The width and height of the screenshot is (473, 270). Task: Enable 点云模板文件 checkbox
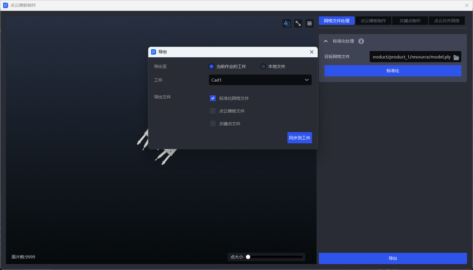click(213, 111)
